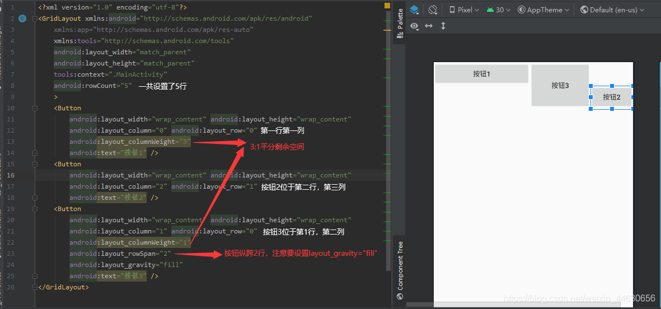Click android:layout_row="0" on line 12
The height and width of the screenshot is (309, 661).
click(214, 130)
